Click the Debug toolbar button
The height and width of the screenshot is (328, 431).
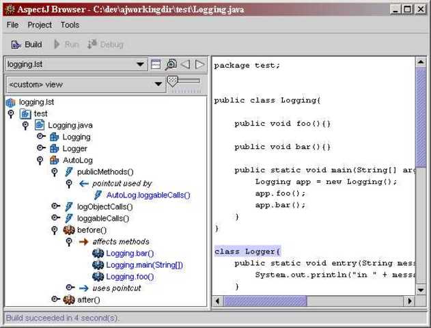click(x=106, y=44)
